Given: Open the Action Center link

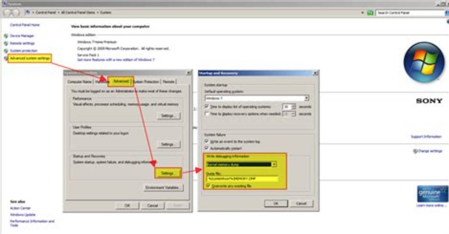Looking at the screenshot, I should coord(21,208).
